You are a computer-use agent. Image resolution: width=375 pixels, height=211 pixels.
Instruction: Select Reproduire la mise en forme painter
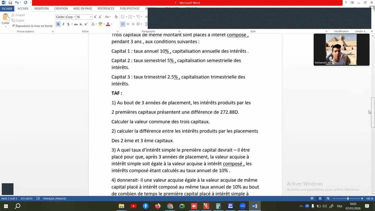(x=32, y=26)
